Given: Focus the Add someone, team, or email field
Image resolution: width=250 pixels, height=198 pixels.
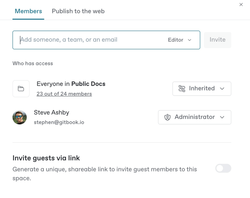Looking at the screenshot, I should coord(88,40).
